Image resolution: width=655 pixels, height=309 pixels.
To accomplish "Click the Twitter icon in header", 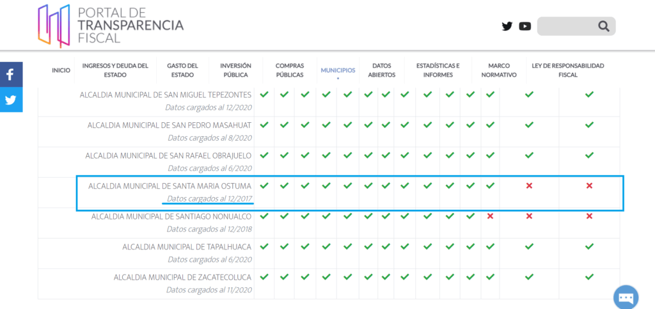I will (x=507, y=26).
